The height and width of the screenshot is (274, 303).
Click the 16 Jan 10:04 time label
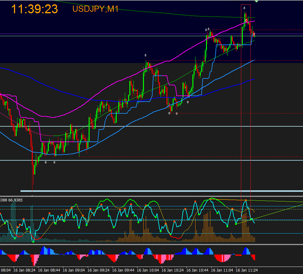coord(148,270)
